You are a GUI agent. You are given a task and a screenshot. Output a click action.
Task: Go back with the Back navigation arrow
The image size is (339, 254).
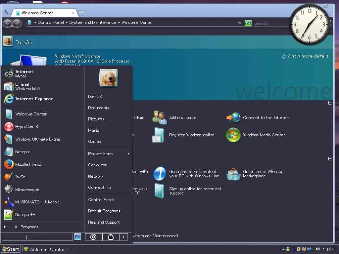pos(7,23)
